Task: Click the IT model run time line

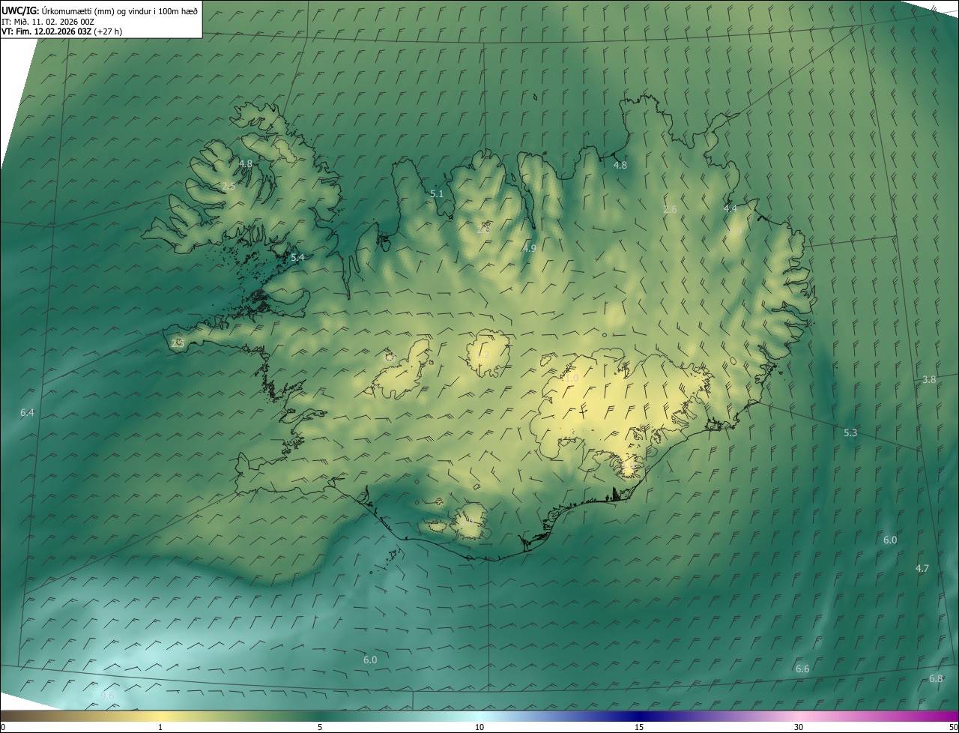Action: (47, 21)
